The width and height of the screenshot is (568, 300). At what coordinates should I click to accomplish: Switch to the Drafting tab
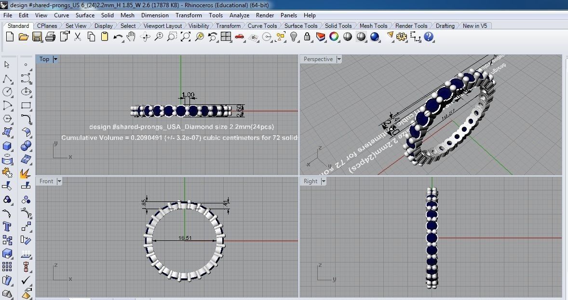point(445,25)
